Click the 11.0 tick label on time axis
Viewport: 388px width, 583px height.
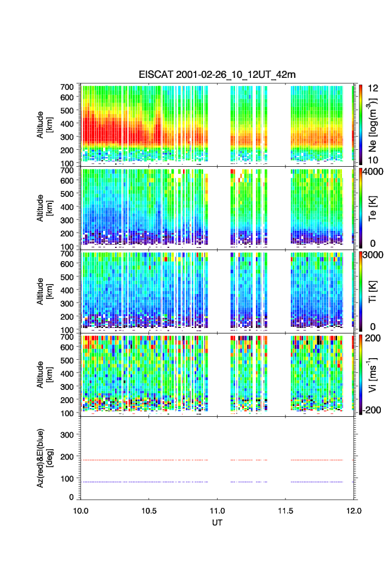coord(218,511)
